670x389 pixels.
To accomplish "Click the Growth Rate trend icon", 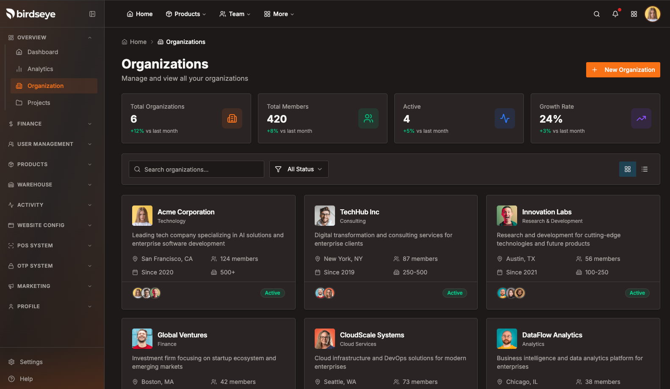I will (641, 118).
